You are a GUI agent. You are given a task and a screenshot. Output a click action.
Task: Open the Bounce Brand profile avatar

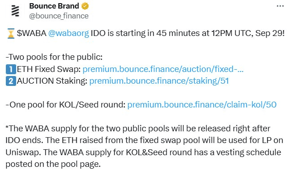pyautogui.click(x=15, y=11)
